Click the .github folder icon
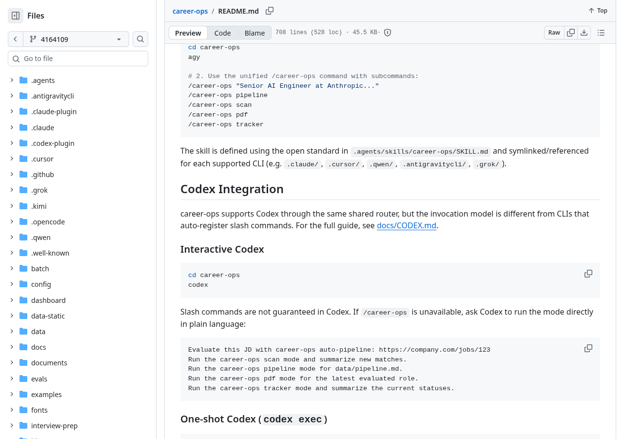The height and width of the screenshot is (439, 624). point(23,174)
